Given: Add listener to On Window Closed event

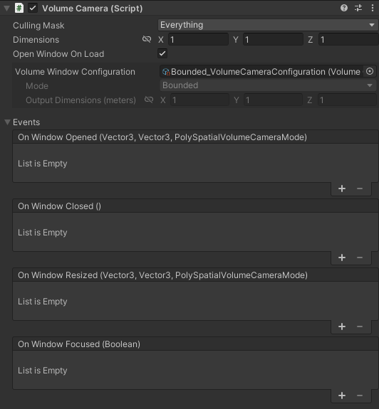Looking at the screenshot, I should [x=342, y=257].
